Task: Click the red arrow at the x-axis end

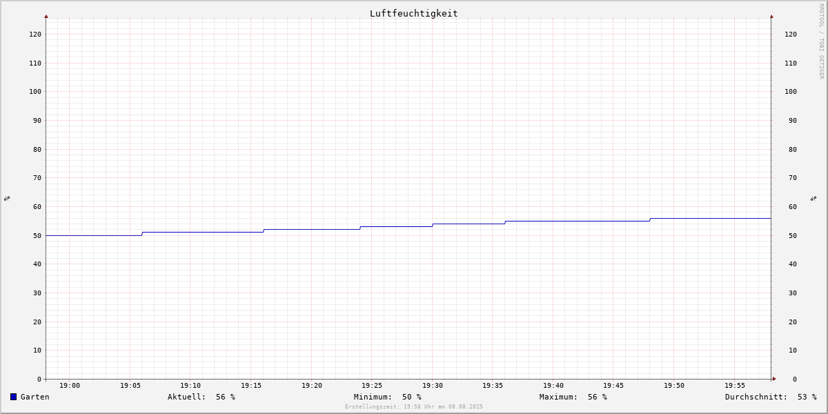Action: 774,379
